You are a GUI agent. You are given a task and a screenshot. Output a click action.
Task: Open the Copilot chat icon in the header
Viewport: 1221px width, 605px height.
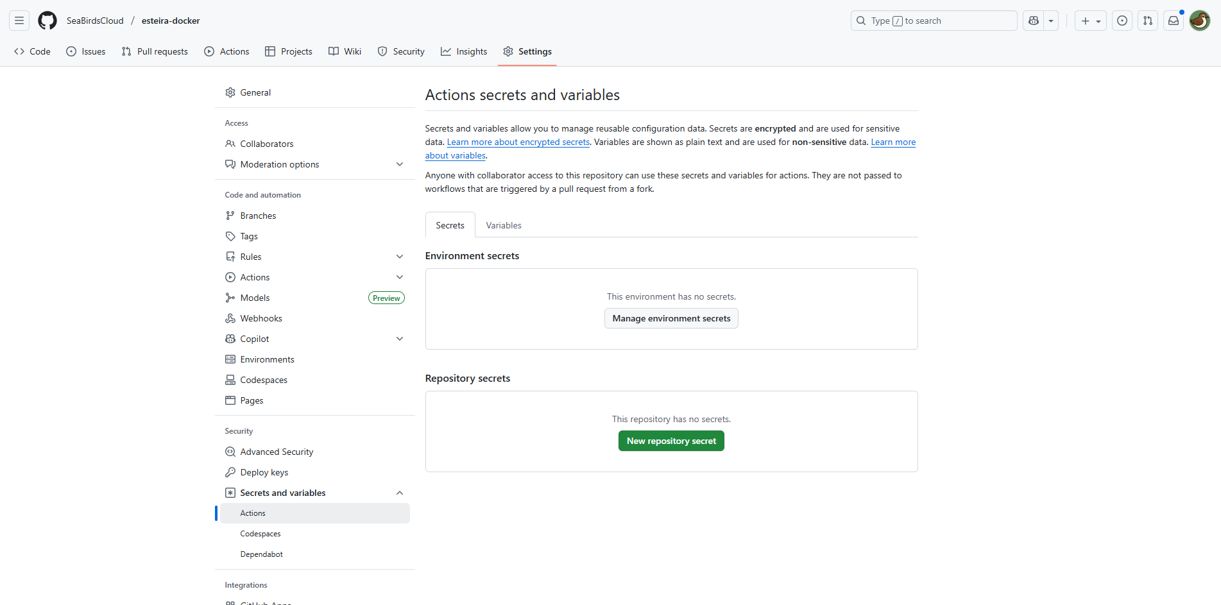coord(1033,21)
